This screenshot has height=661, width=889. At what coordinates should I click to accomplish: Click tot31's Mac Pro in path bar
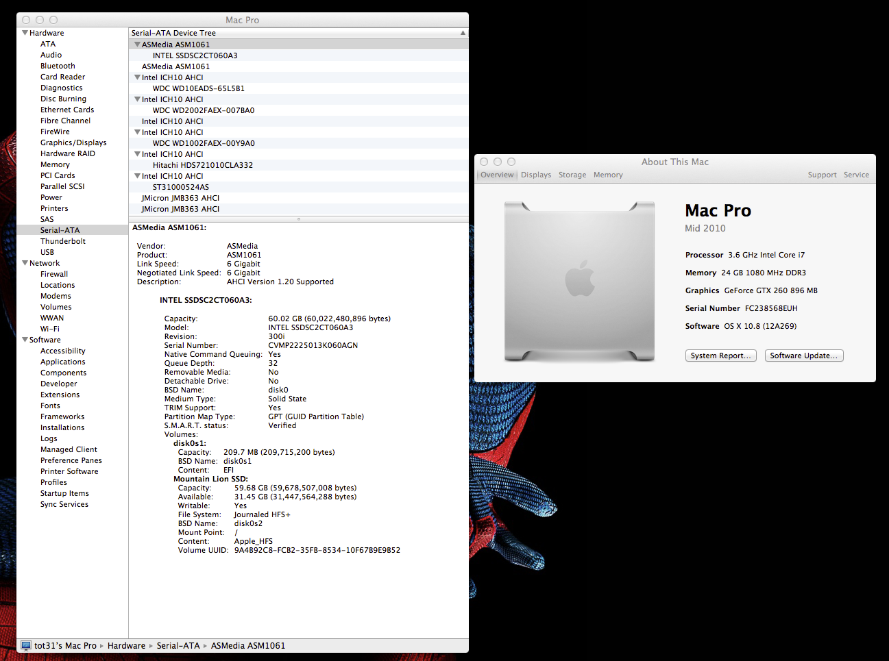pyautogui.click(x=65, y=645)
